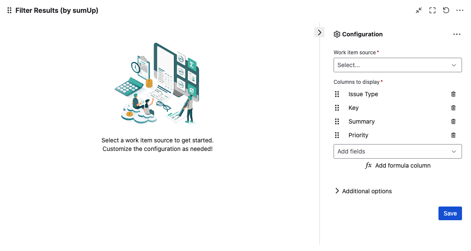
Task: Open the Work item source dropdown
Action: coord(398,65)
